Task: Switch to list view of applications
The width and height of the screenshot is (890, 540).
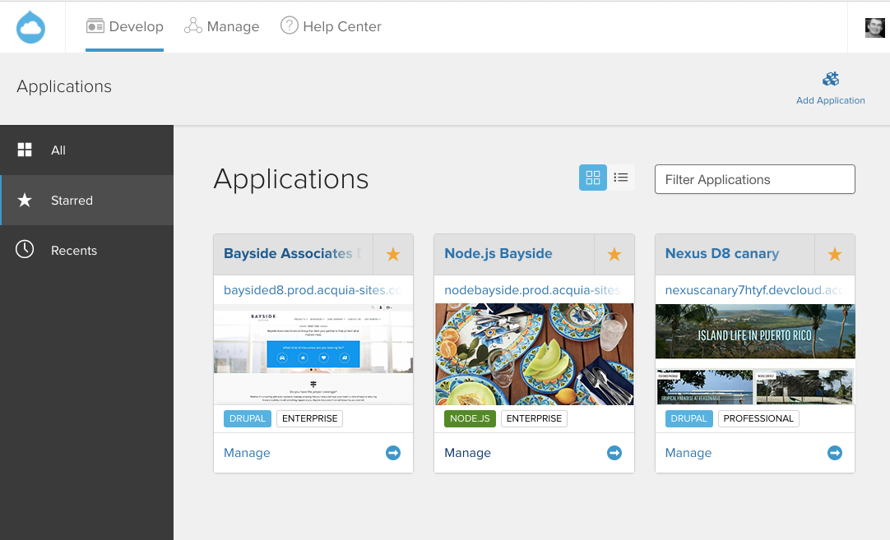Action: pos(621,177)
